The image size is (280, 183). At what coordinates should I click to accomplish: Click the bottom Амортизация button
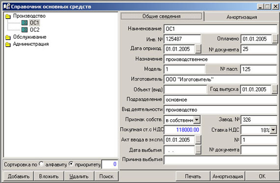pyautogui.click(x=227, y=177)
